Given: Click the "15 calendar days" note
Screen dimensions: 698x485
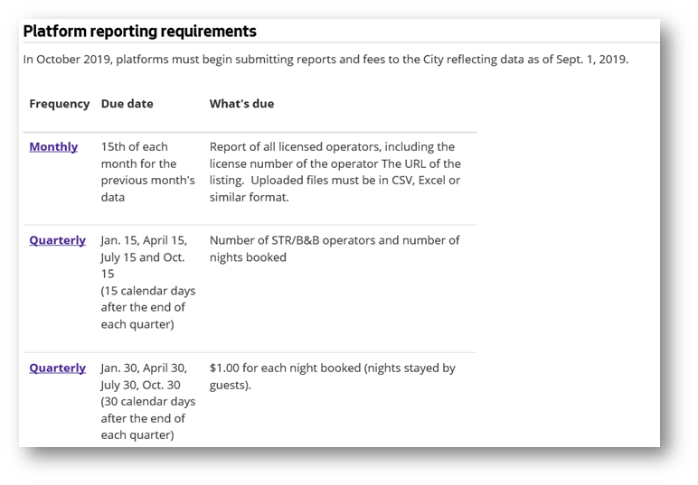Looking at the screenshot, I should pyautogui.click(x=147, y=291).
